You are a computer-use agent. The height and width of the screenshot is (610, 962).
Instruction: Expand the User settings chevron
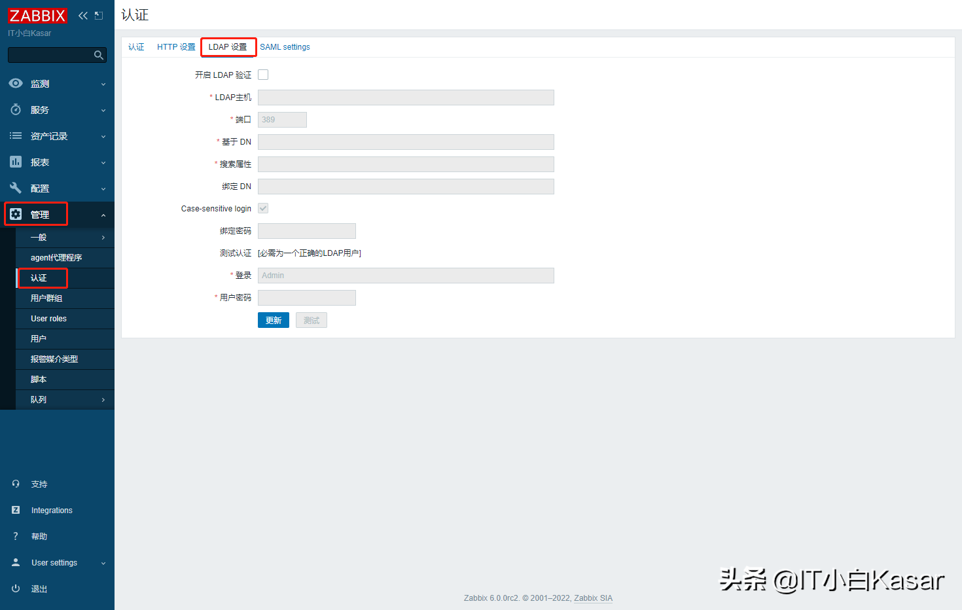pos(103,563)
